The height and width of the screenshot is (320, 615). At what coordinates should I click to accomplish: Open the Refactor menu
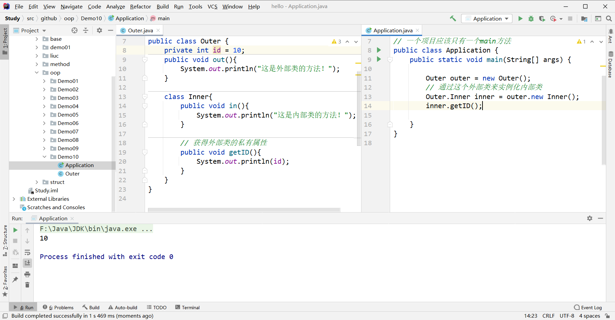point(140,6)
